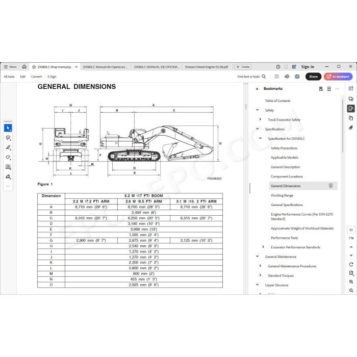This screenshot has height=357, width=357.
Task: Toggle the bookmarks panel icon
Action: (x=351, y=108)
